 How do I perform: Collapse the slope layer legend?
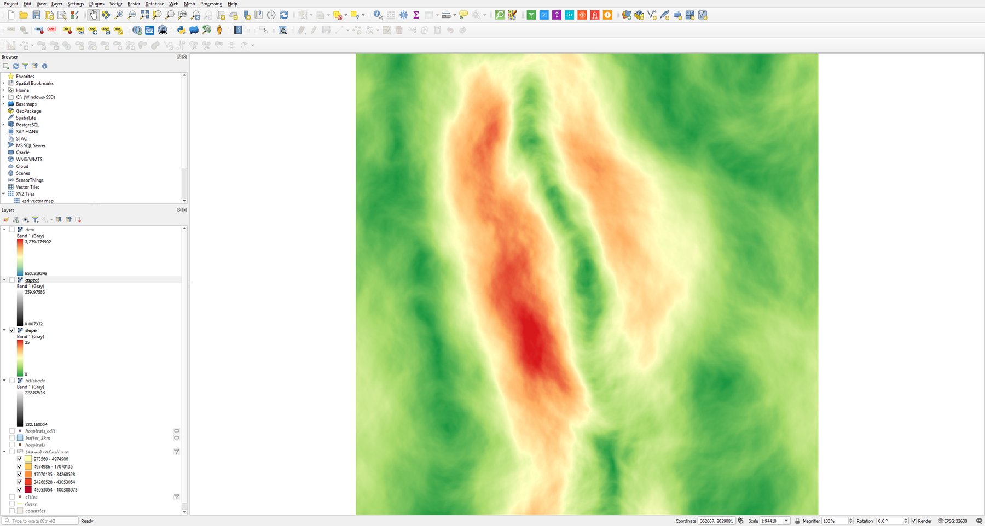tap(4, 330)
